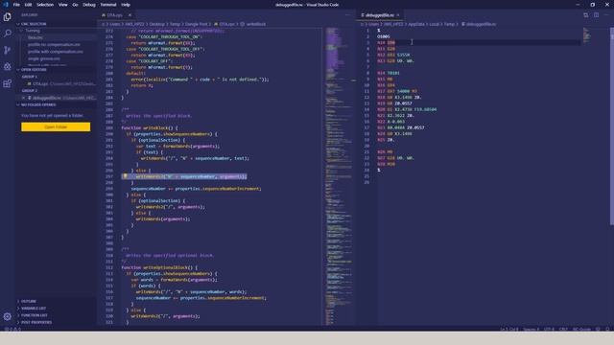Click the UTF-8 encoding in the status bar

(549, 329)
